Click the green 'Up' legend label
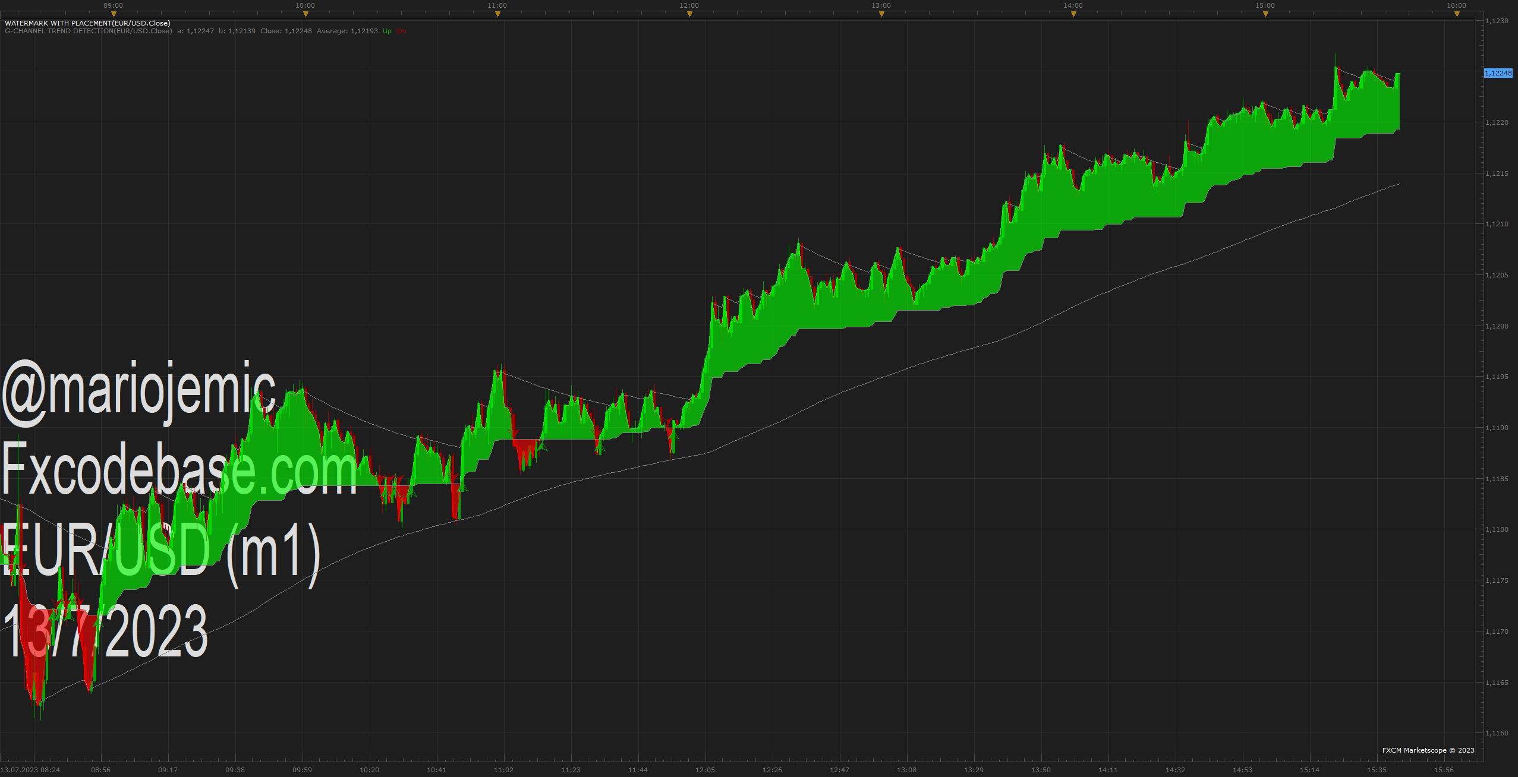Screen dimensions: 1518x777 click(388, 31)
